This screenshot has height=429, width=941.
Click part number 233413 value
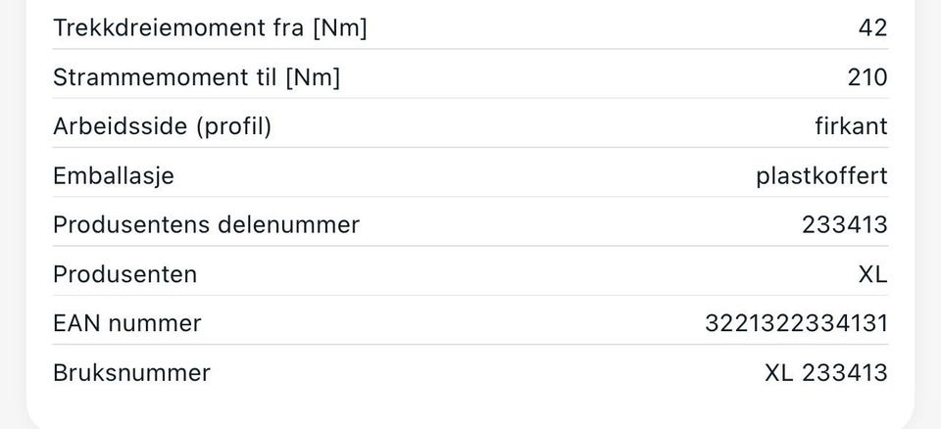[x=844, y=225]
